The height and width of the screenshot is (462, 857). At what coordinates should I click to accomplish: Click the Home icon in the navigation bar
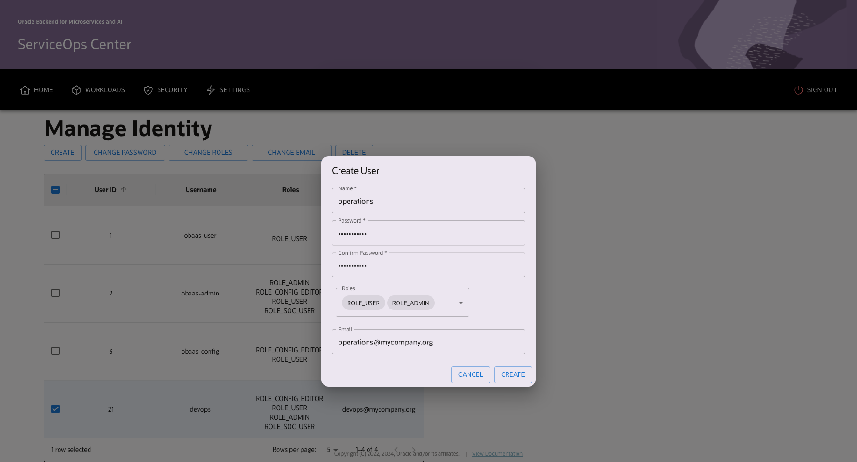point(25,90)
